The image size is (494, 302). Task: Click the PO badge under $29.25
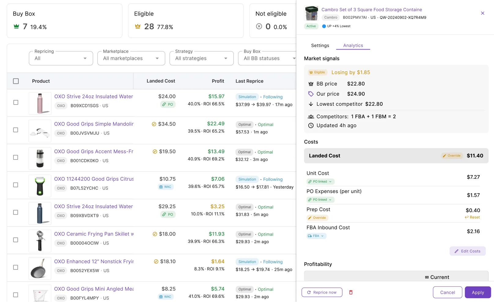[168, 215]
